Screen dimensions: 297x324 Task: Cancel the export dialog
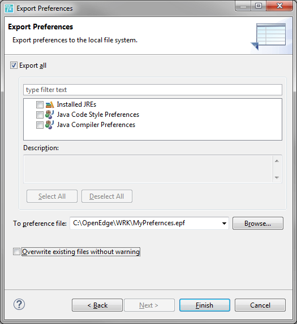(260, 305)
